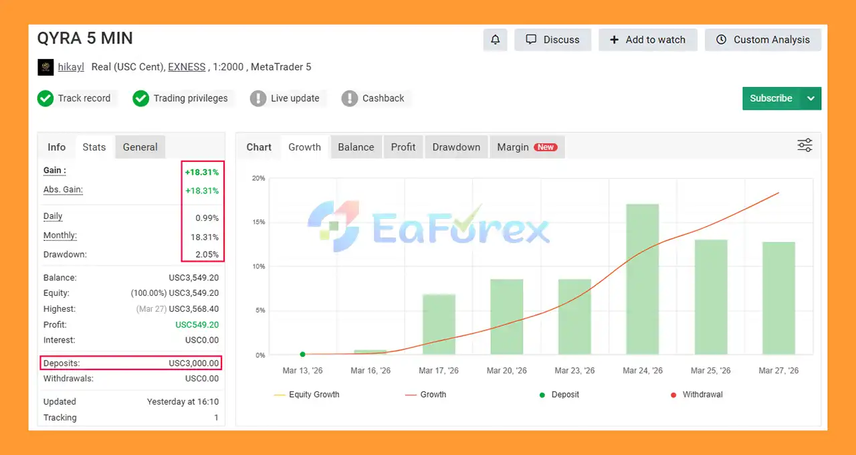856x455 pixels.
Task: Click the Live update exclamation icon
Action: pyautogui.click(x=258, y=98)
